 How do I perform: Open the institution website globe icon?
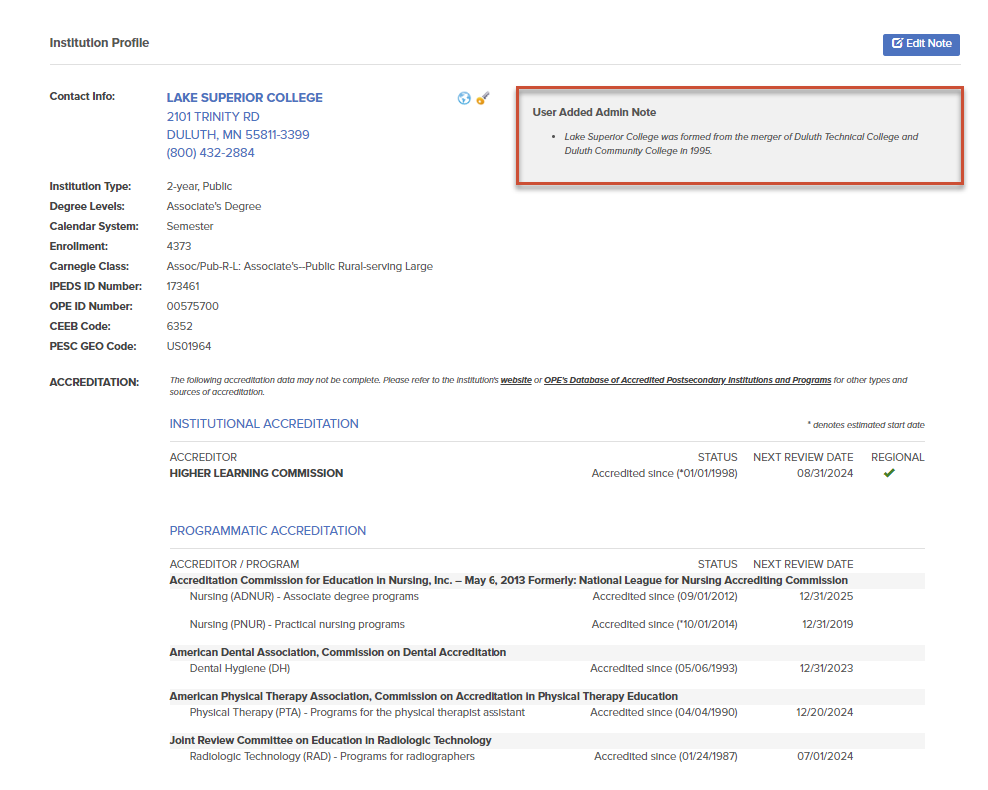(x=464, y=98)
